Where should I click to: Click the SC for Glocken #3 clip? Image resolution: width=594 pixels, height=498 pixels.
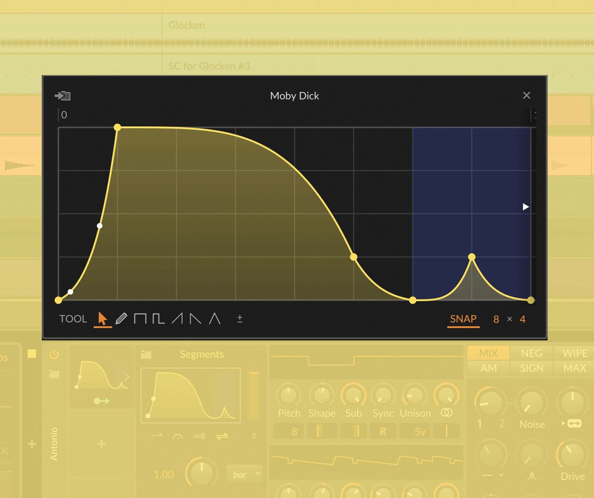(208, 65)
